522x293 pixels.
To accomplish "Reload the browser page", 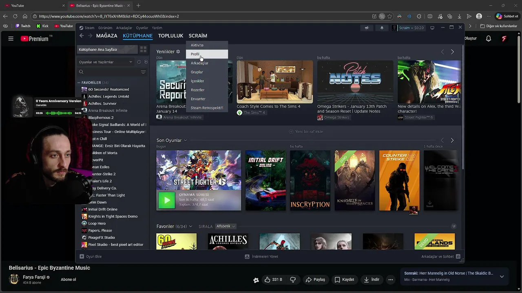I will coord(15,16).
